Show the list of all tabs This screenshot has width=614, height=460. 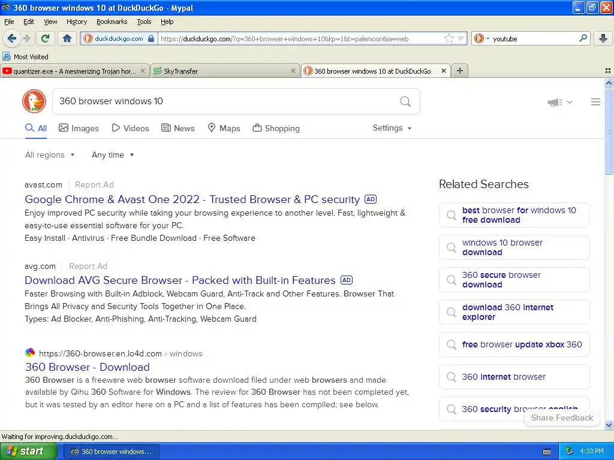tap(608, 71)
